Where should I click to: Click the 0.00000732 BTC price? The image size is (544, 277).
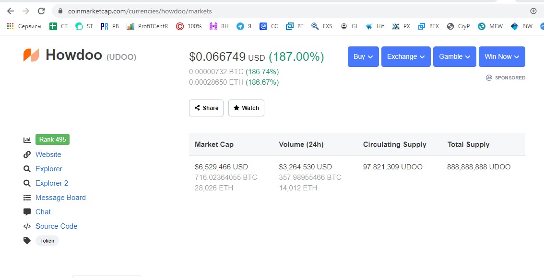coord(216,72)
